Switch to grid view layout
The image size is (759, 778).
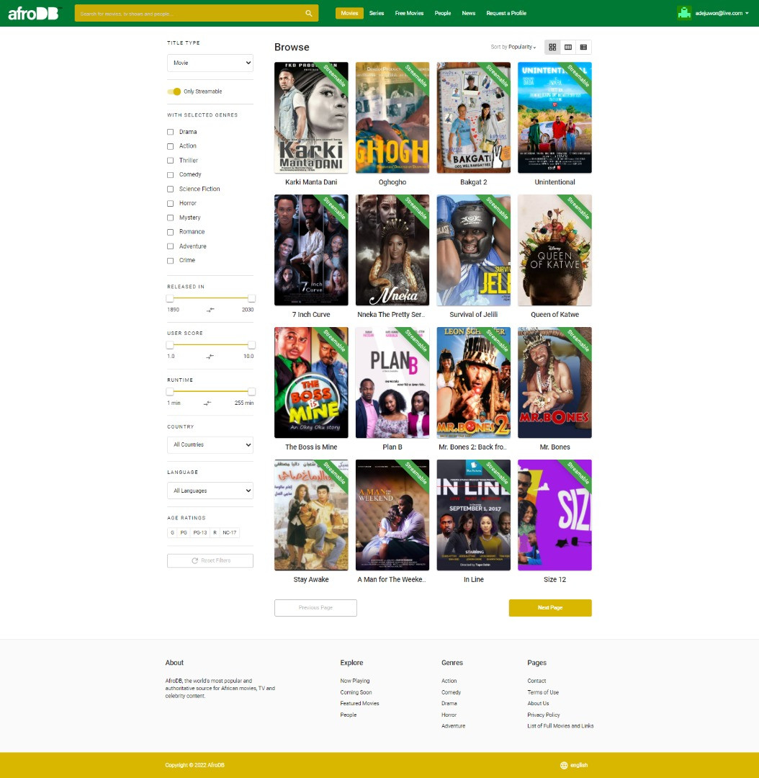click(x=552, y=47)
